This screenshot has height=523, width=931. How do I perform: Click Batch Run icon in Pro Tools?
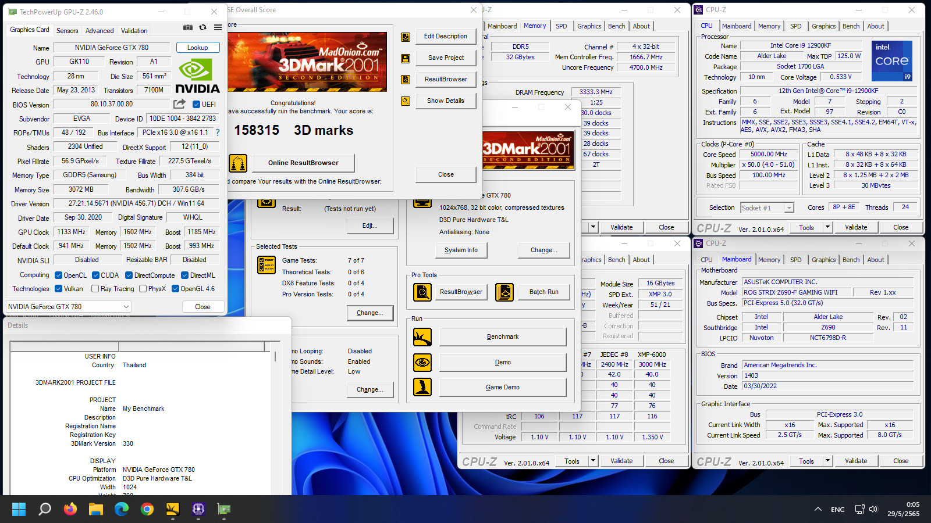click(504, 292)
